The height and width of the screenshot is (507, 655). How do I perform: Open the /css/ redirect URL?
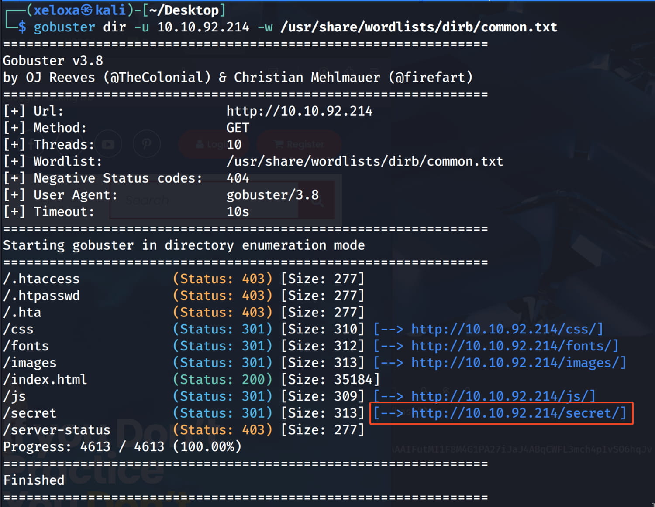[x=507, y=329]
